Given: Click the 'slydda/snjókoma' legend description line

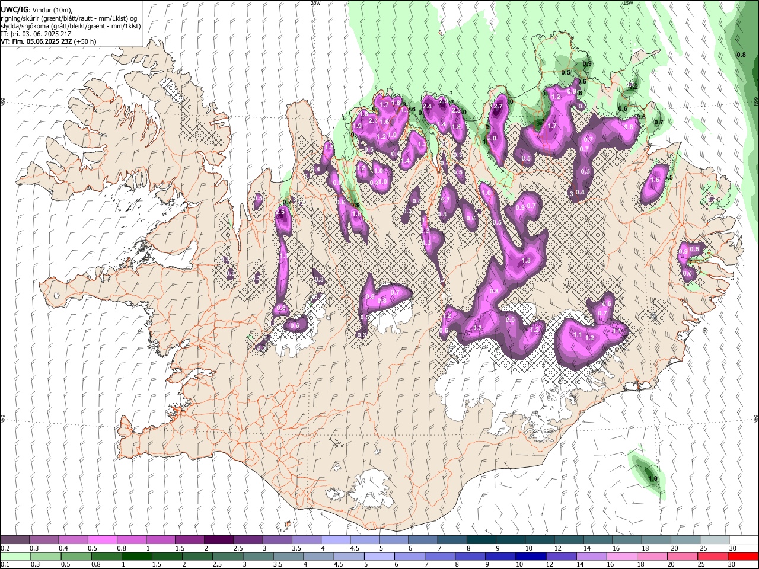Looking at the screenshot, I should pyautogui.click(x=71, y=26).
